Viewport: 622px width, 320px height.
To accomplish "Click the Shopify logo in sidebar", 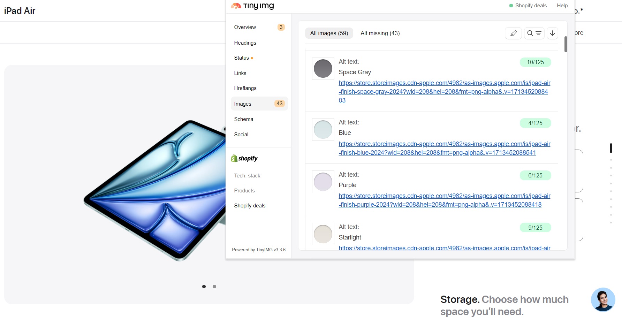I will (244, 159).
